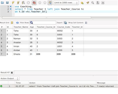Close the Result 47 tab

pyautogui.click(x=12, y=73)
